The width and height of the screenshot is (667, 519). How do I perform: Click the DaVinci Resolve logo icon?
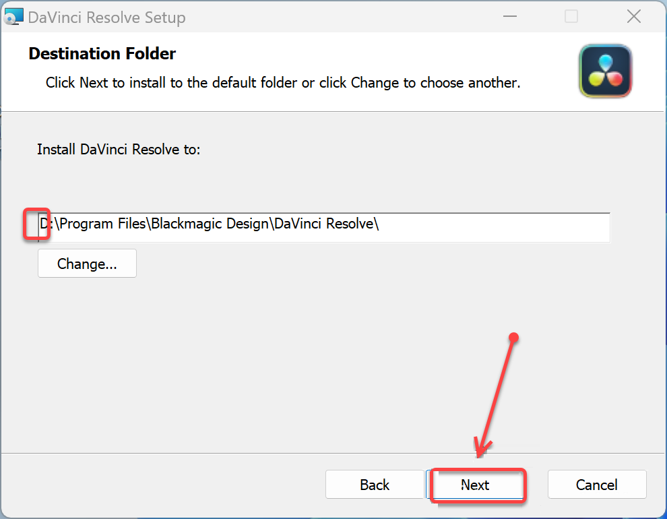click(x=605, y=71)
